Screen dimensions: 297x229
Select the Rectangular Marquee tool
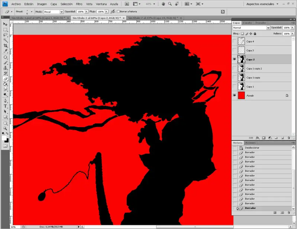(x=5, y=30)
